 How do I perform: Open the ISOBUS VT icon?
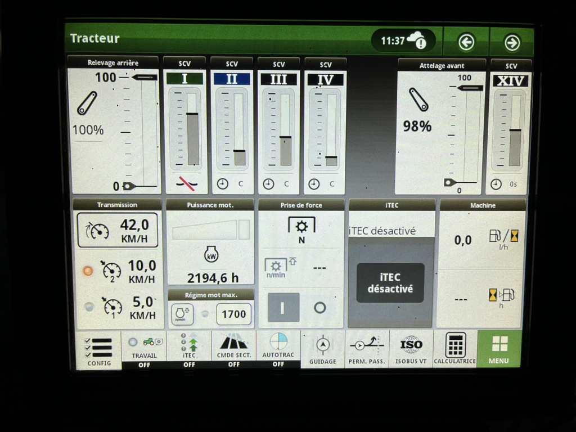tap(411, 349)
